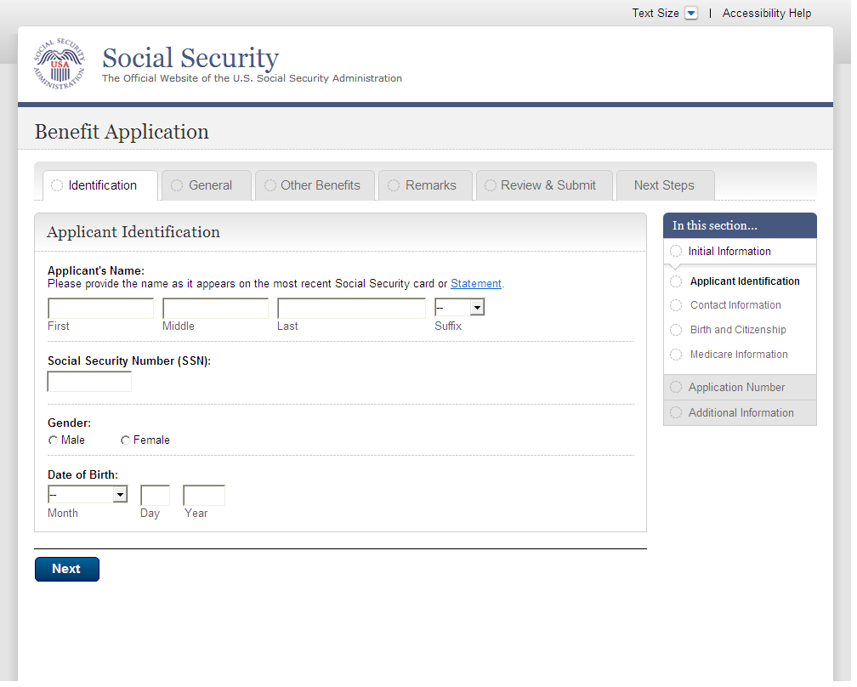Screen dimensions: 857x687
Task: Follow the Statement link
Action: (x=476, y=284)
